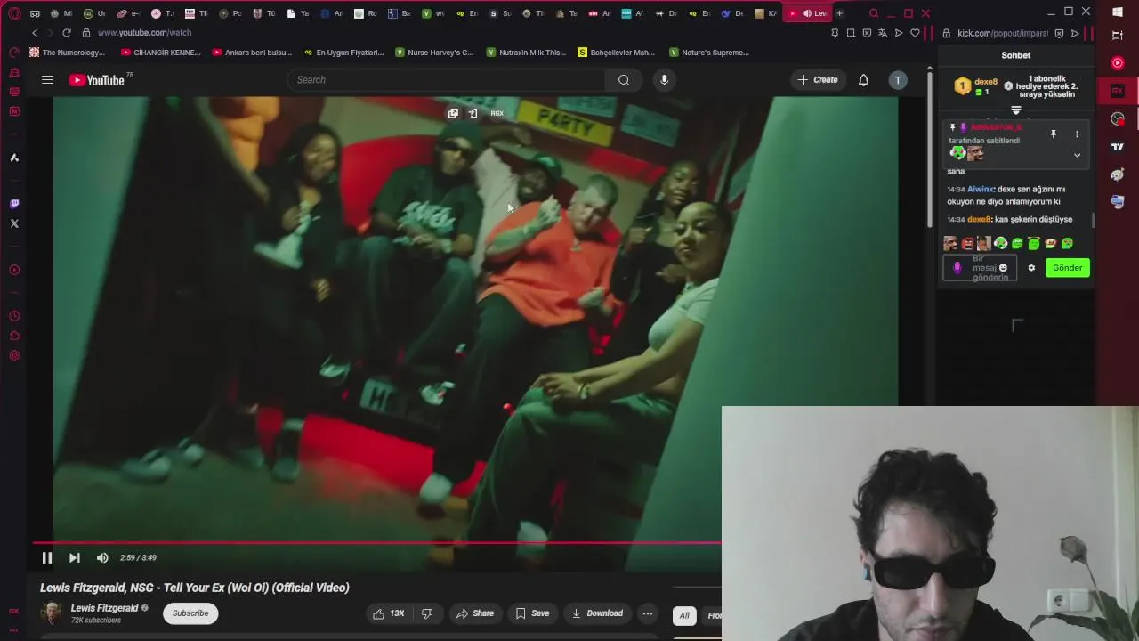This screenshot has width=1139, height=641.
Task: Open Aria AI icon in sidebar
Action: coord(14,158)
